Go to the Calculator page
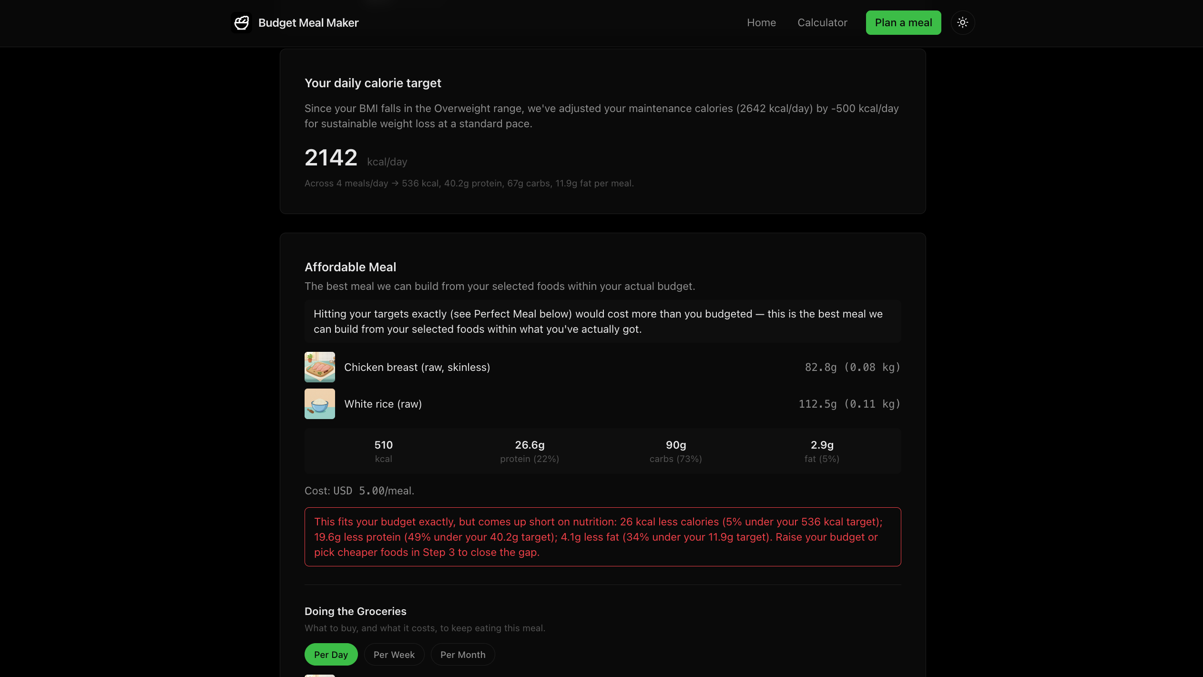Screen dimensions: 1203x677 pos(822,22)
